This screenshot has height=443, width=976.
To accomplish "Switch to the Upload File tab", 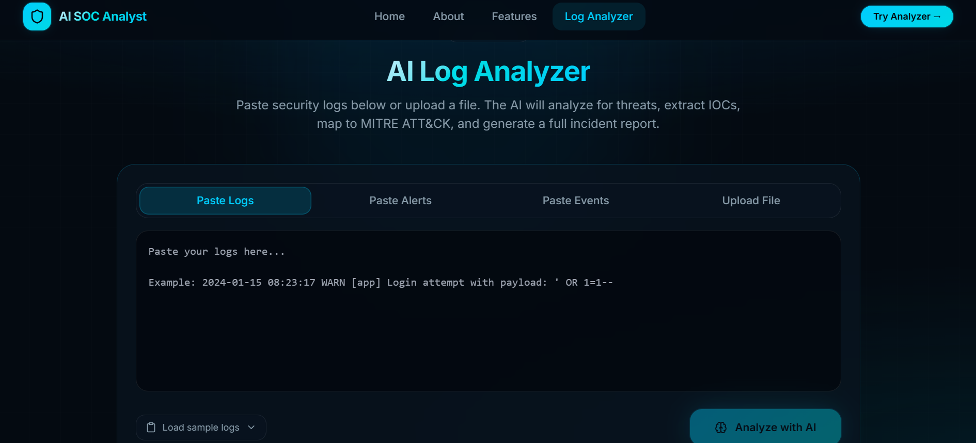I will (751, 201).
